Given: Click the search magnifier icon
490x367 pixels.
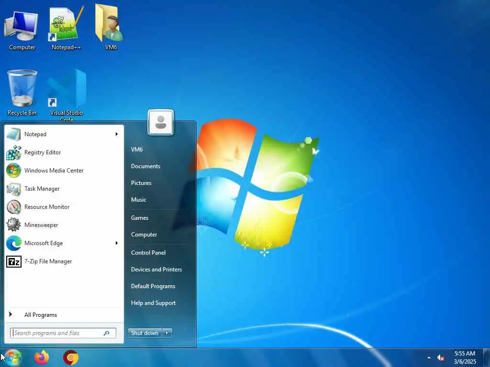Looking at the screenshot, I should (x=106, y=333).
